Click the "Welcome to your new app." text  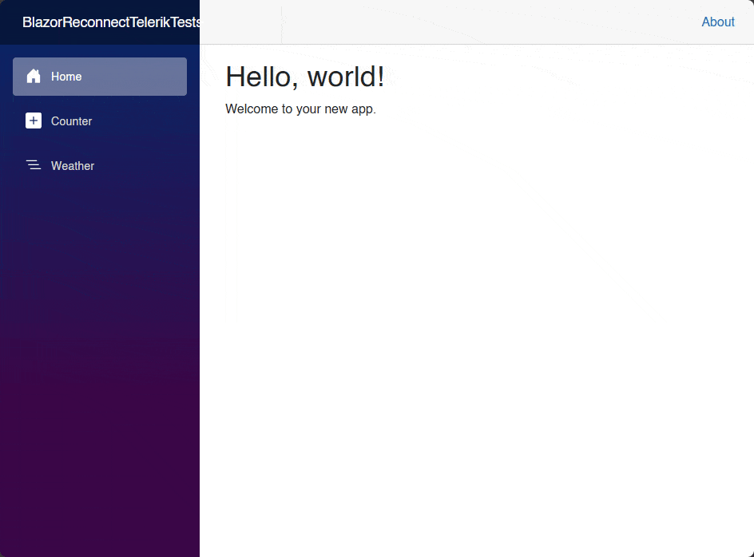[300, 109]
